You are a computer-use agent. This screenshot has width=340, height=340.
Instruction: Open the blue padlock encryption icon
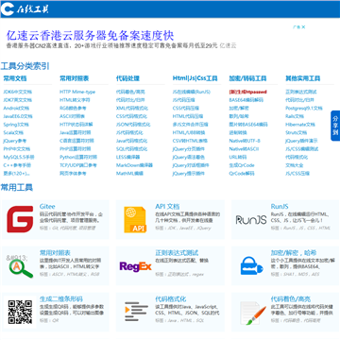(x=251, y=265)
